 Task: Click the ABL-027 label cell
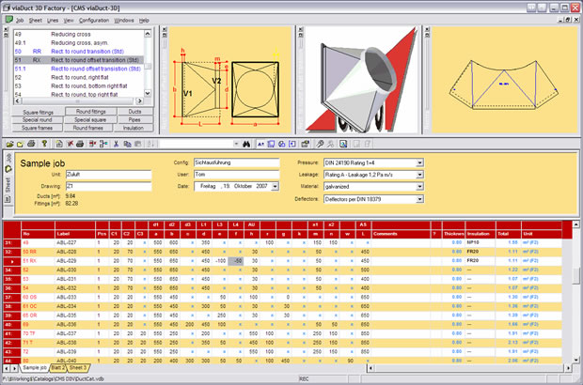74,242
